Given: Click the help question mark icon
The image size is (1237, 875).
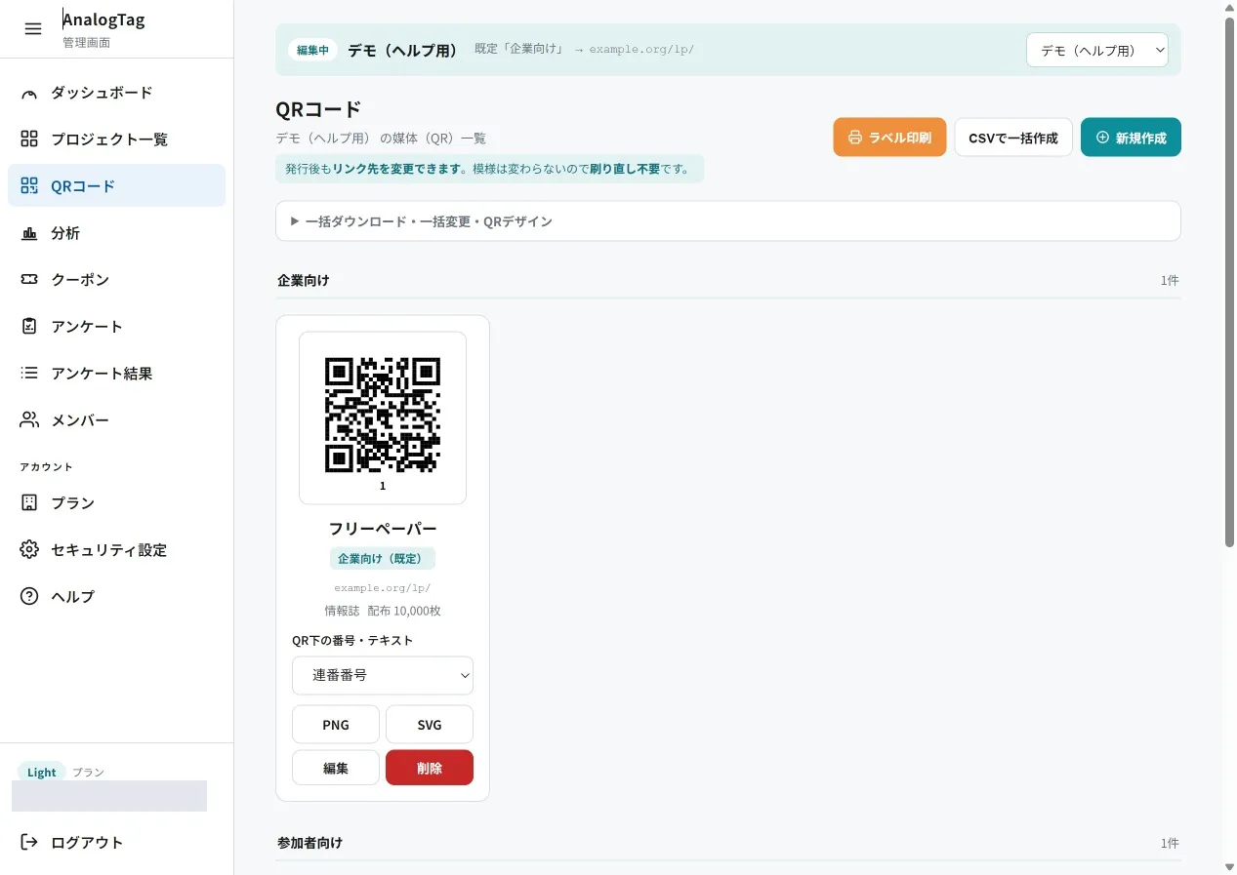Looking at the screenshot, I should [29, 596].
